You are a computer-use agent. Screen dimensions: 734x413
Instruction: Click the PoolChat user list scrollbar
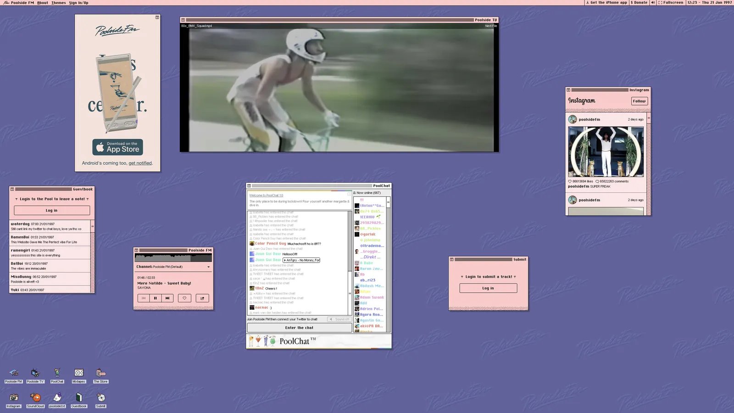[388, 264]
